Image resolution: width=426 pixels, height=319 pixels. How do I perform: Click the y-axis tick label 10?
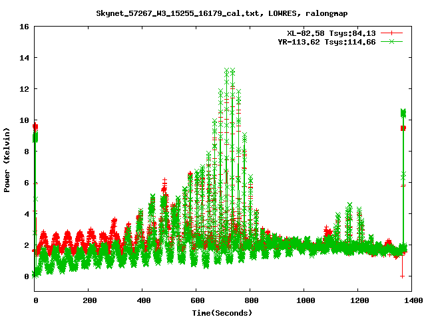coord(24,120)
